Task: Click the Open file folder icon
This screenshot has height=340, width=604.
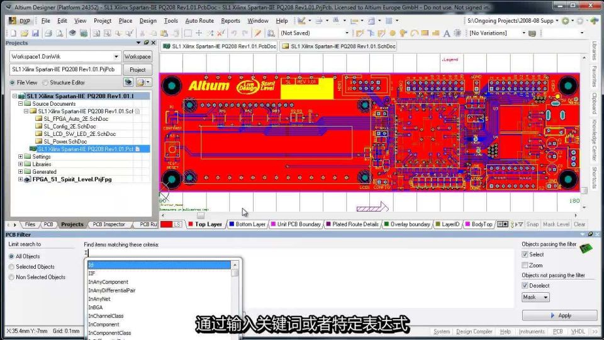Action: (x=25, y=33)
